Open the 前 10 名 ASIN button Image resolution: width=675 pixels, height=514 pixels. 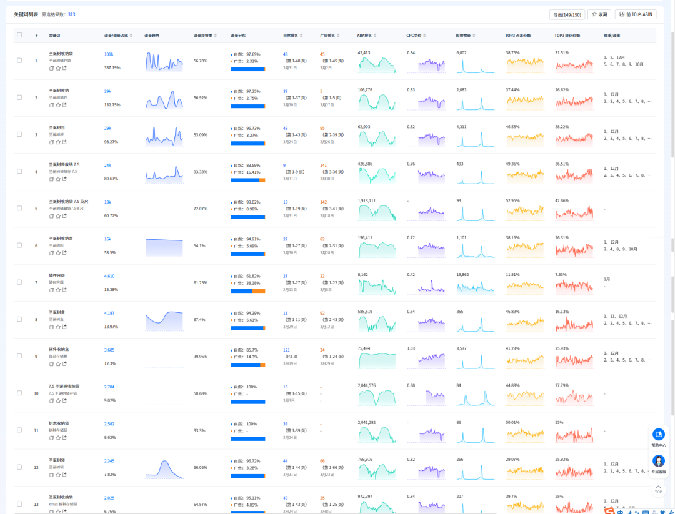(x=636, y=14)
